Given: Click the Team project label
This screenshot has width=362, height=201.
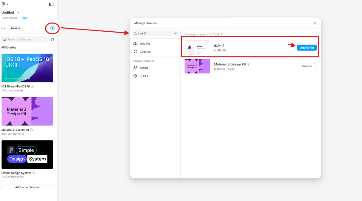Looking at the screenshot, I should pyautogui.click(x=10, y=18).
